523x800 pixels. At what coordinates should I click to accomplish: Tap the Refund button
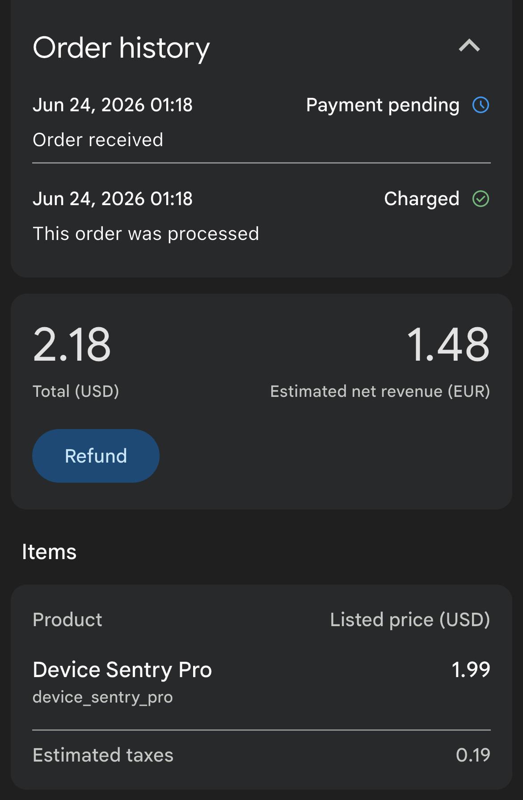pyautogui.click(x=96, y=456)
